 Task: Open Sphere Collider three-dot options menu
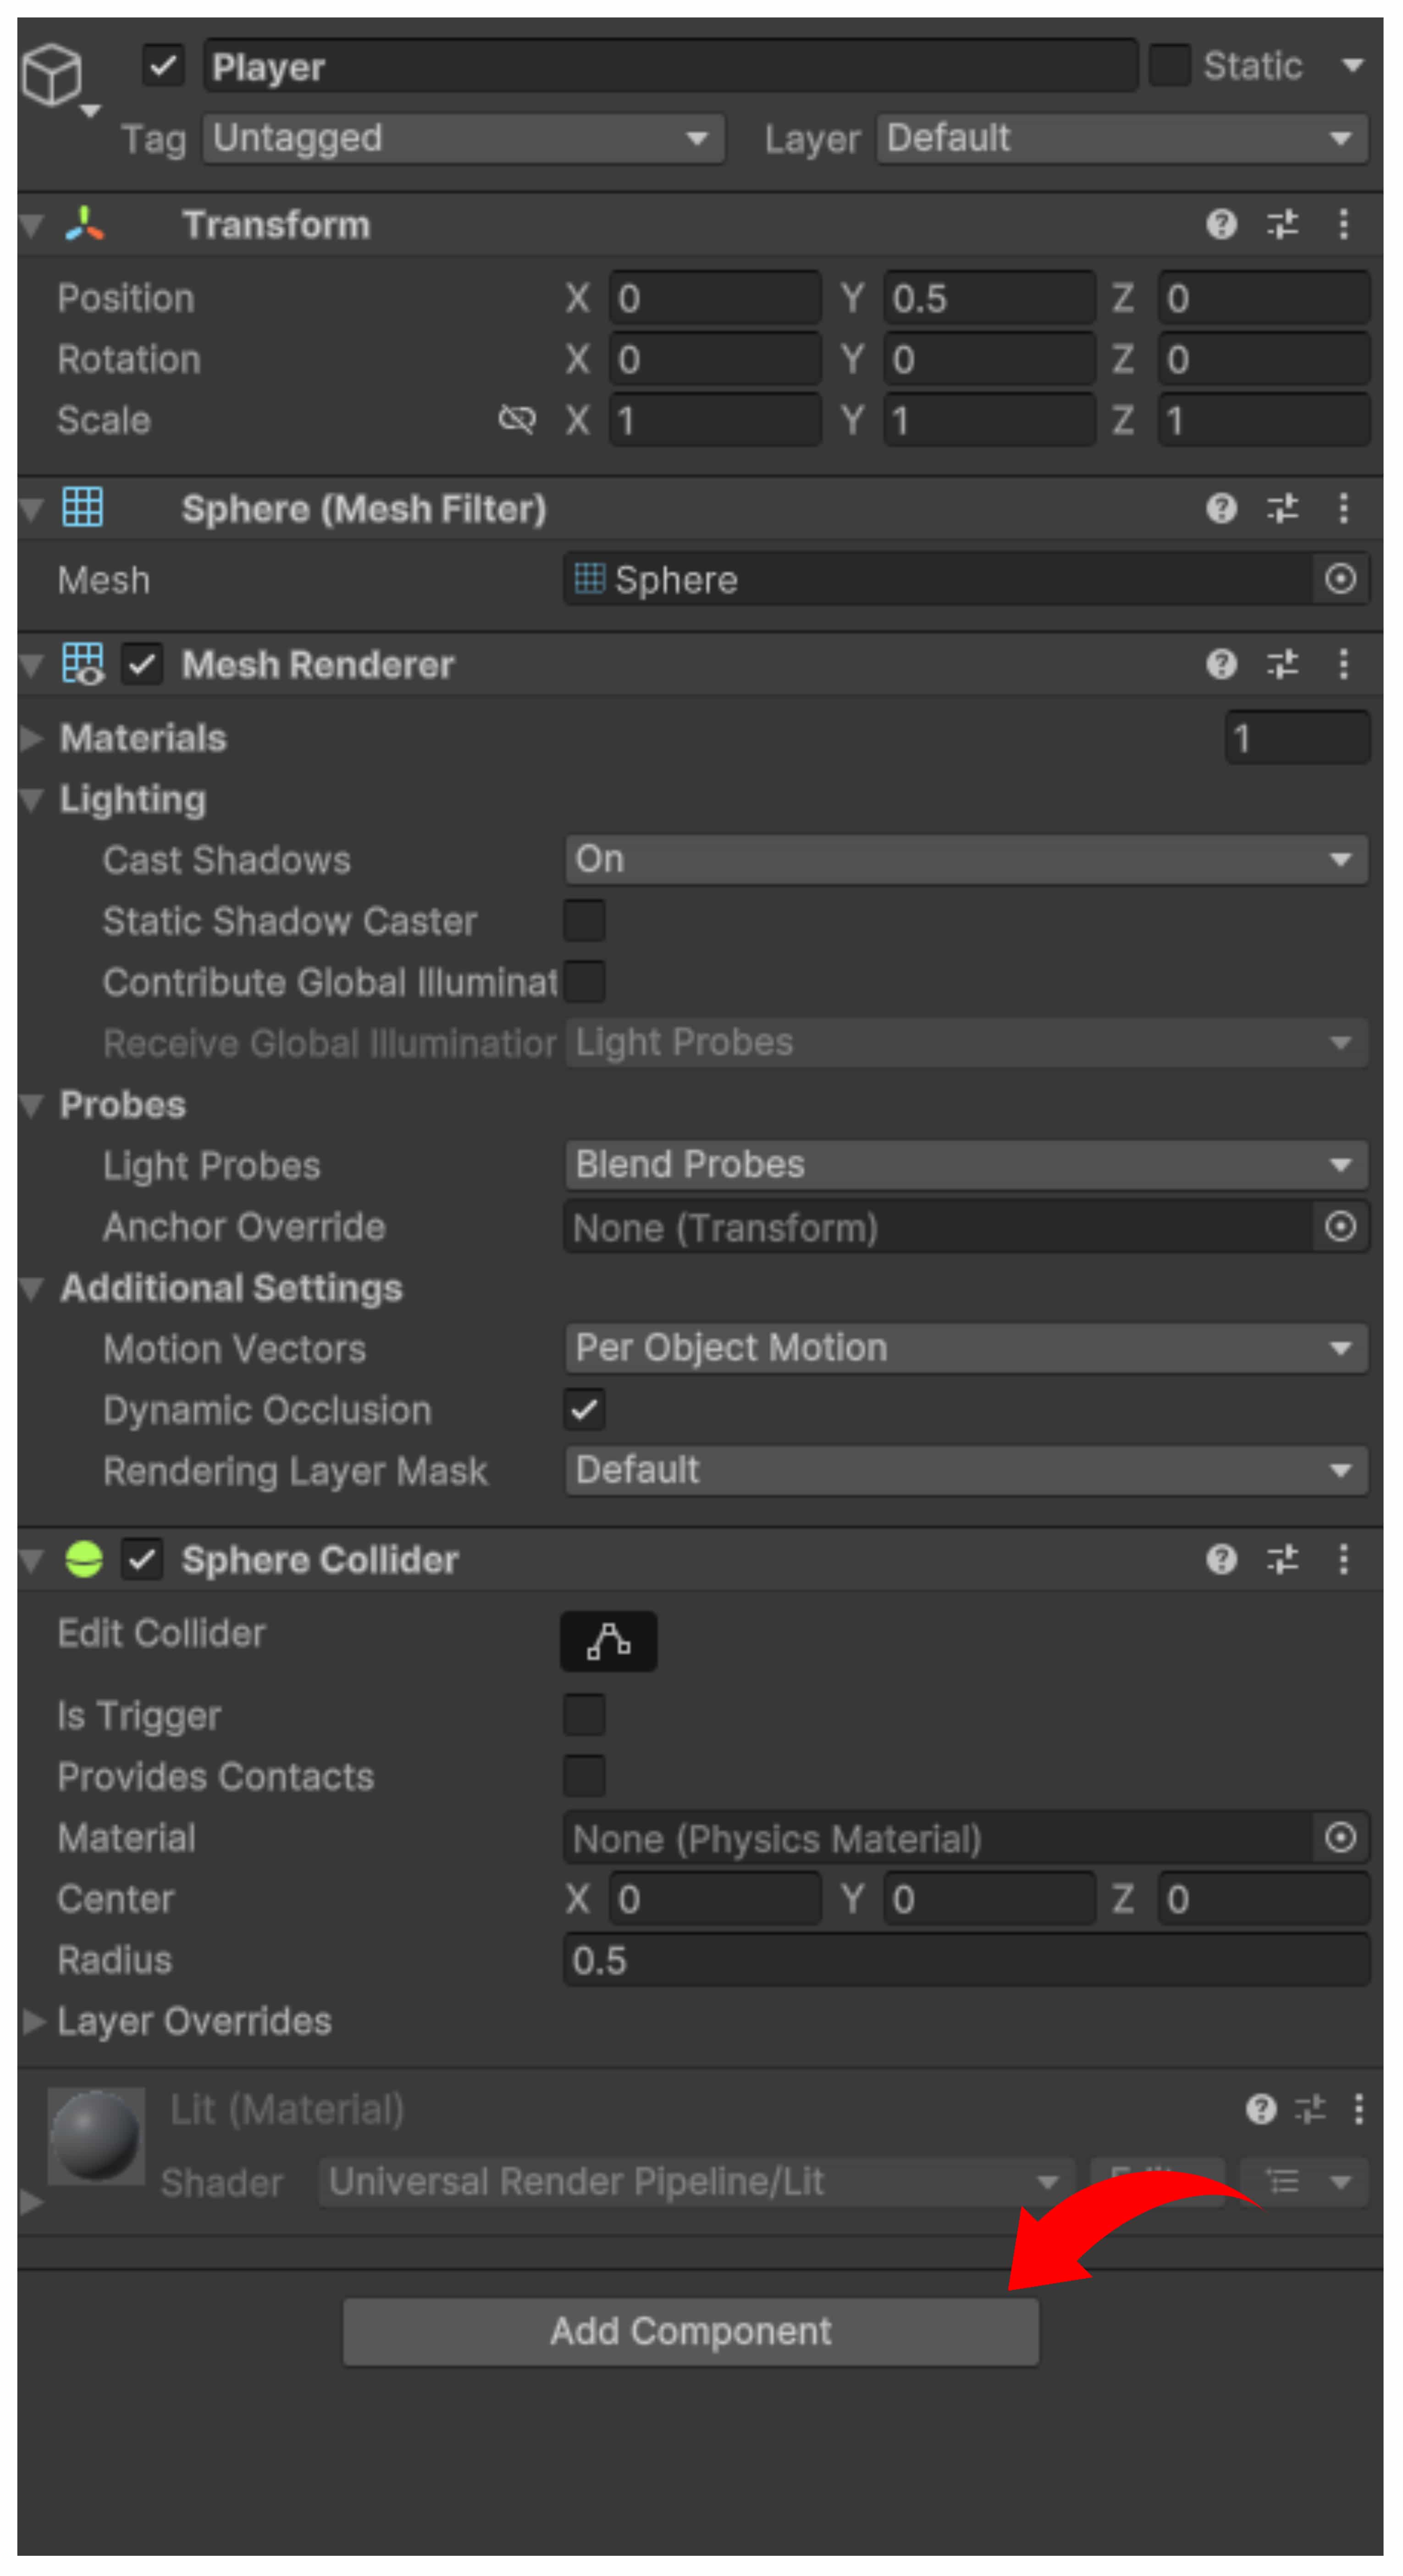[1343, 1559]
